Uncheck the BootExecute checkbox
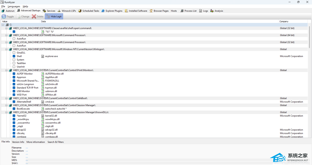 14,109
